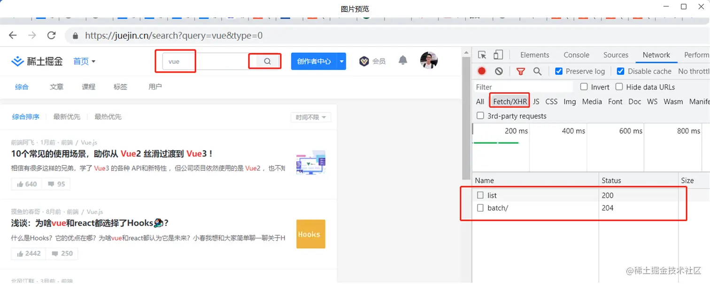Switch to the 标签 tab
The height and width of the screenshot is (284, 710).
coord(120,87)
